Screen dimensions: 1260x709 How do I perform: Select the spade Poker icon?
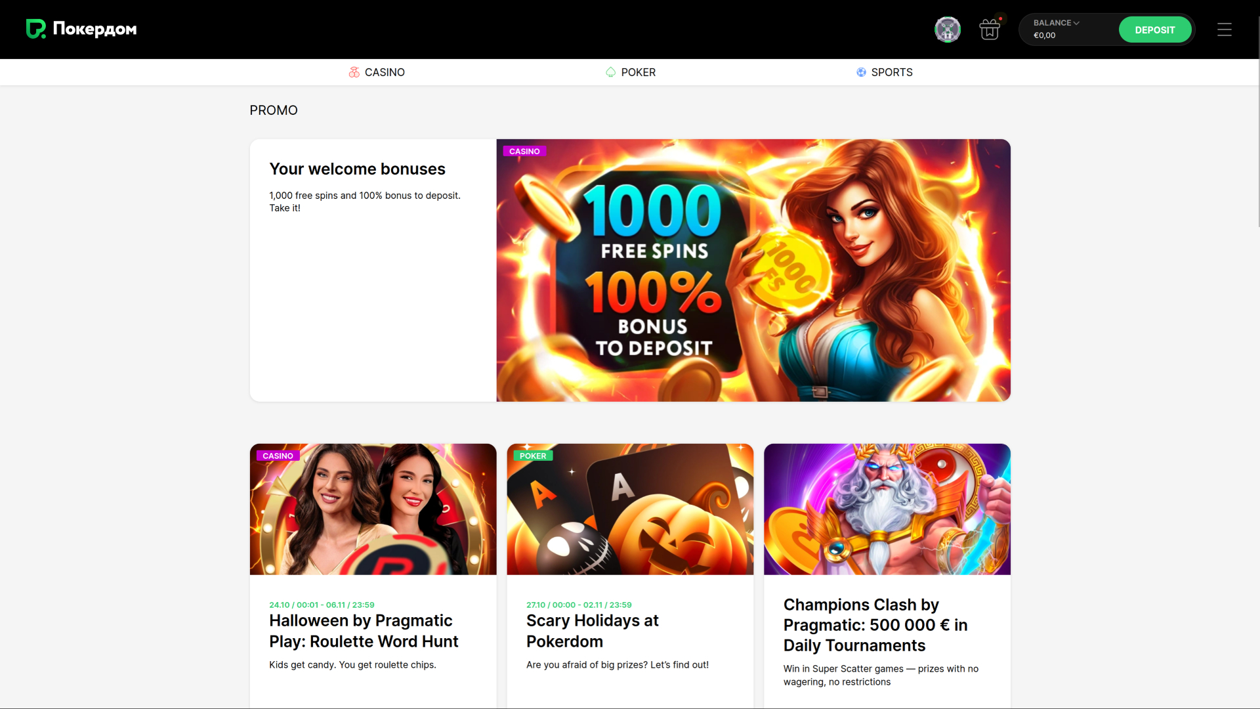(x=610, y=72)
